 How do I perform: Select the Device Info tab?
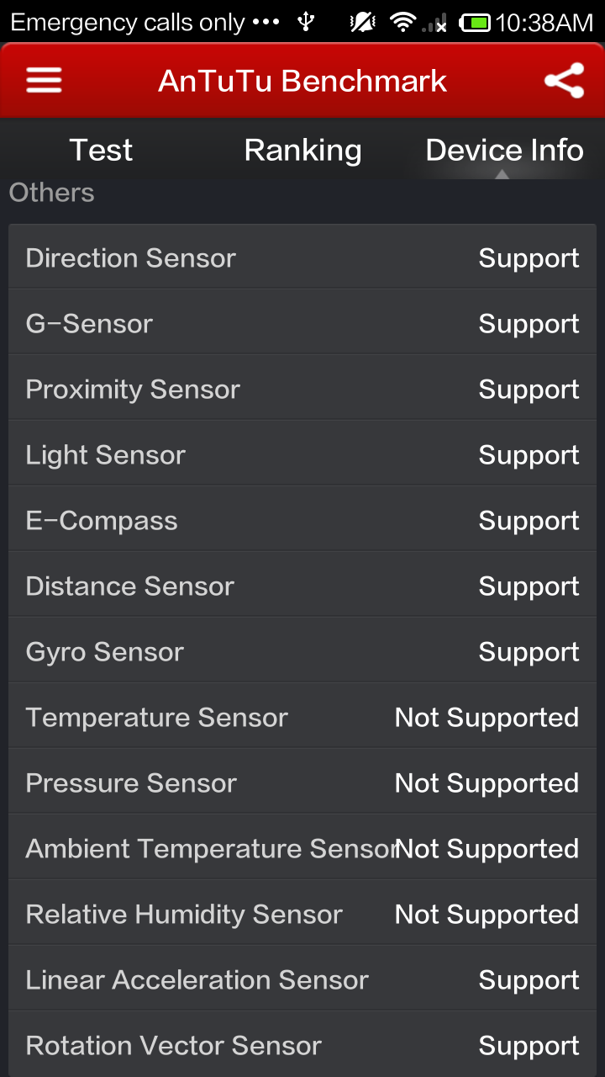point(504,150)
